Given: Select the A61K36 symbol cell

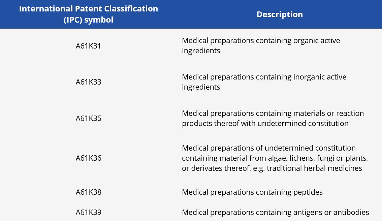Looking at the screenshot, I should pos(88,158).
